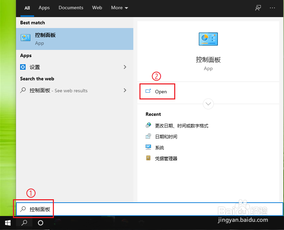Open the three-dot options menu
The height and width of the screenshot is (230, 284).
[272, 8]
